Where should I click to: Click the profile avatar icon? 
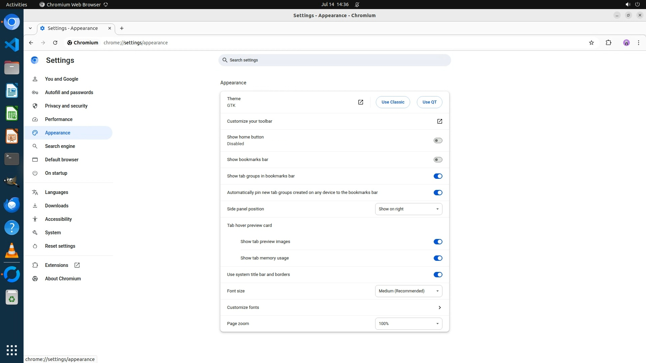[x=626, y=43]
